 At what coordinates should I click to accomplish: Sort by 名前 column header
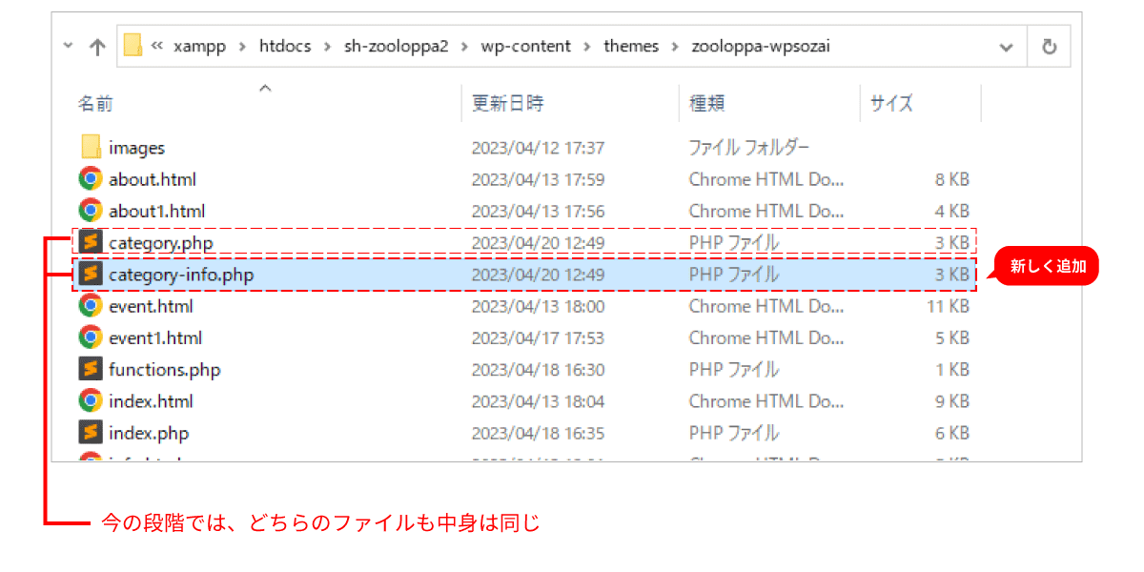(x=95, y=103)
